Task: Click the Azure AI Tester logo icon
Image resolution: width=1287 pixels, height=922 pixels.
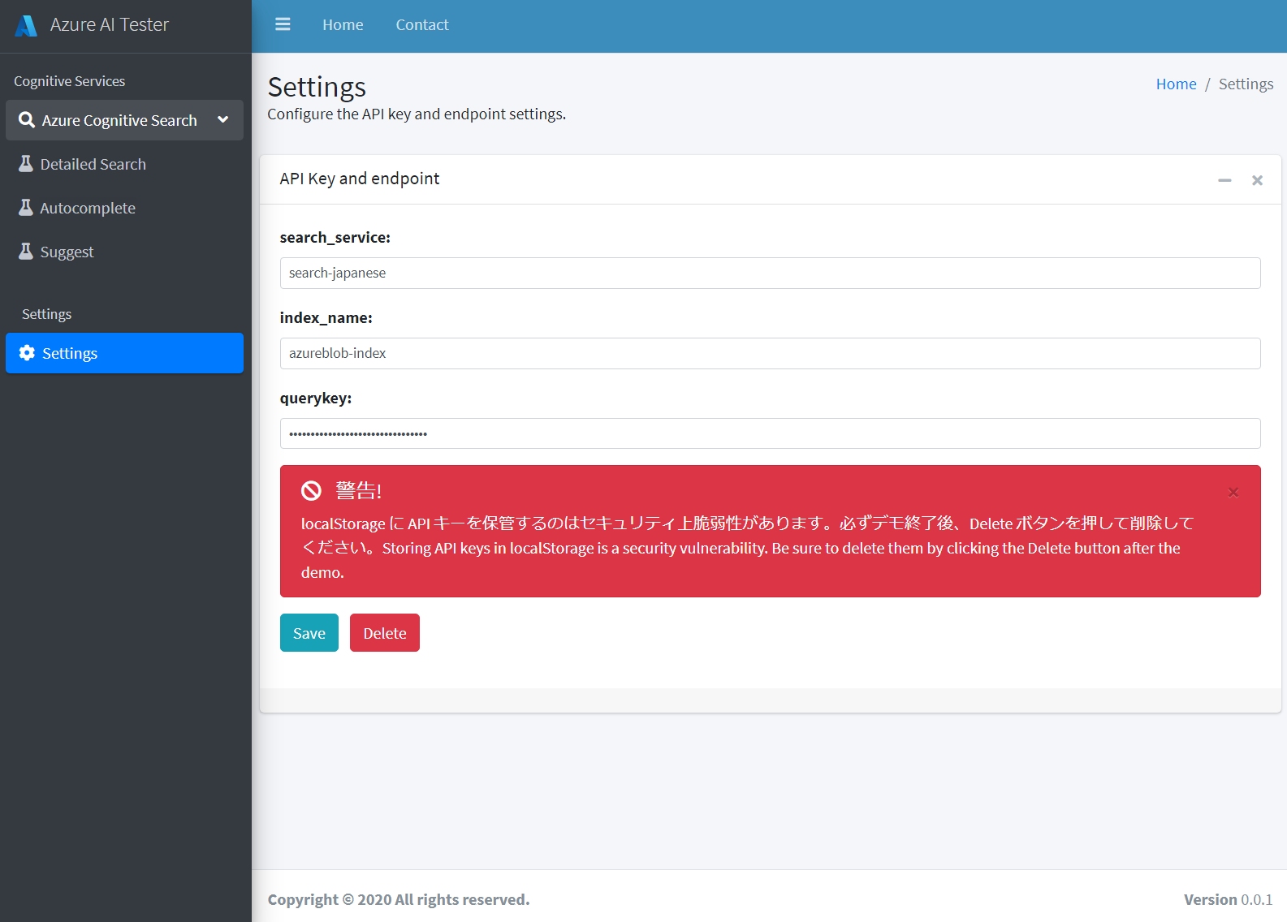Action: tap(26, 25)
